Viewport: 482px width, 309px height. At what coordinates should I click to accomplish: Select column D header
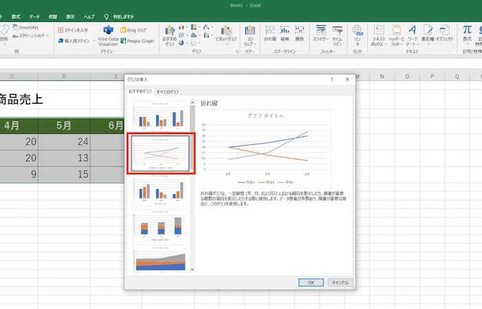(64, 76)
